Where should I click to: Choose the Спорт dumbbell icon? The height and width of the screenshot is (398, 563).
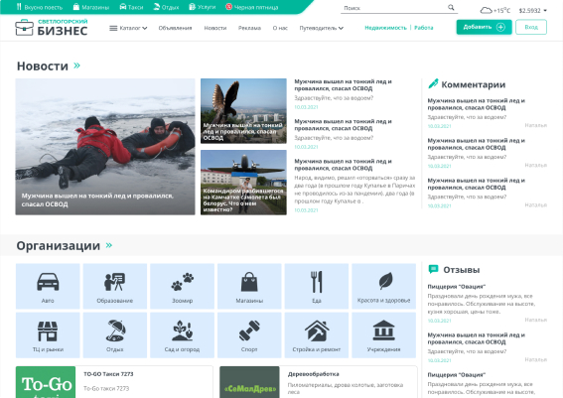coord(249,331)
